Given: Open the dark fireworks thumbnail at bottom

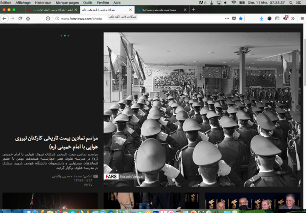Looking at the screenshot, I should (50, 201).
